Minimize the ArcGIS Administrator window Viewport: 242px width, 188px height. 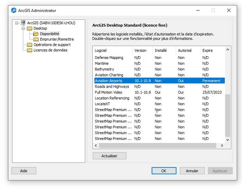[x=198, y=10]
